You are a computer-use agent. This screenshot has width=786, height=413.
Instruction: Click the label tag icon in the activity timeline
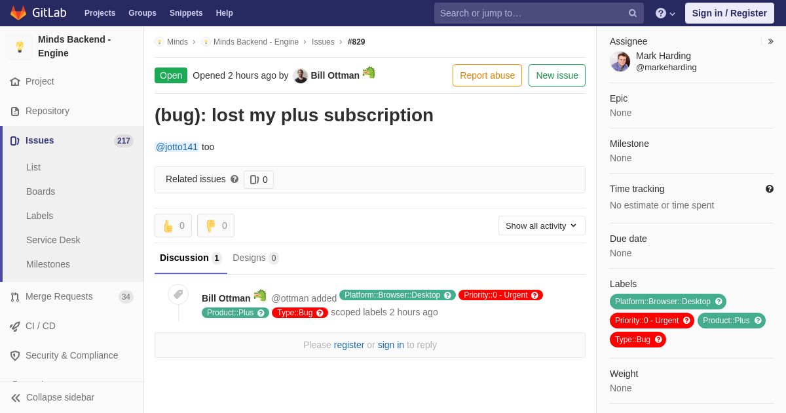(178, 294)
